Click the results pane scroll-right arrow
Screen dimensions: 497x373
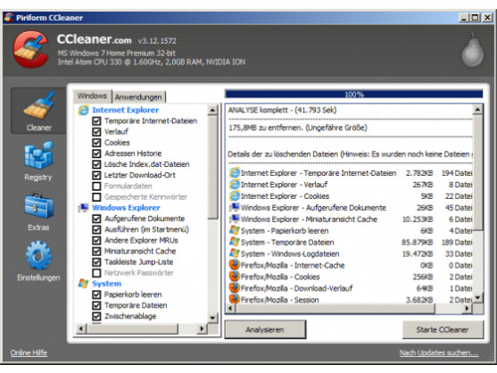468,308
